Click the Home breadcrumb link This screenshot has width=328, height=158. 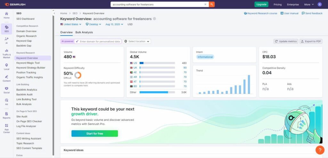tap(64, 13)
